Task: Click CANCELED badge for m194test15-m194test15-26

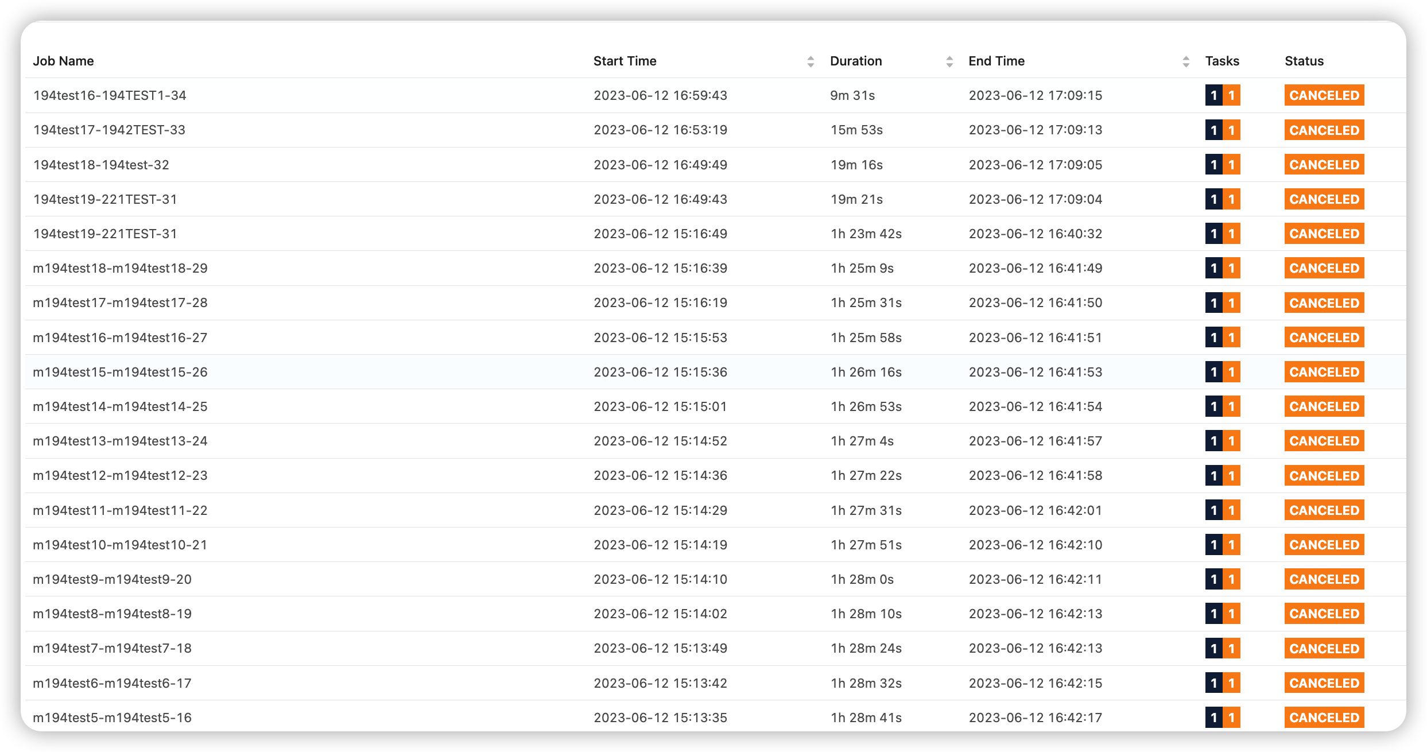Action: click(x=1324, y=372)
